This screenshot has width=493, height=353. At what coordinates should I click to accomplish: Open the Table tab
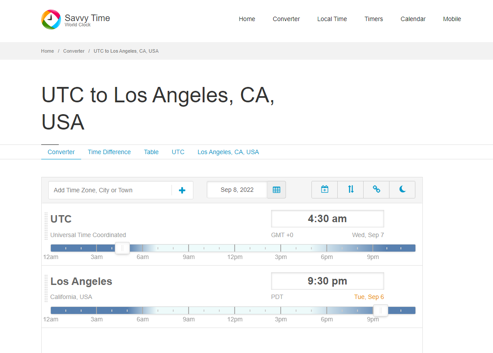tap(151, 152)
